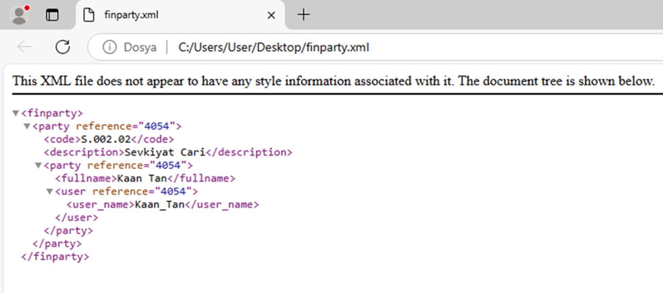Open the tab actions menu icon

point(52,15)
